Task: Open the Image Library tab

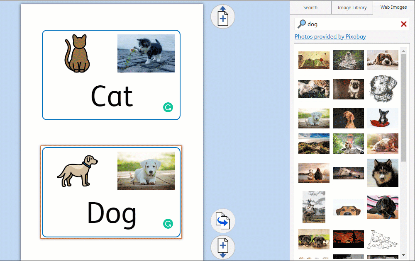Action: [x=352, y=7]
